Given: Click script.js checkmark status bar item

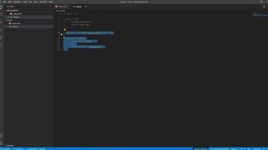Looking at the screenshot, I should (41, 149).
